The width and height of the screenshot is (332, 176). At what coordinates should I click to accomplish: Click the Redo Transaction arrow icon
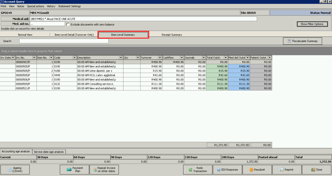(190, 170)
